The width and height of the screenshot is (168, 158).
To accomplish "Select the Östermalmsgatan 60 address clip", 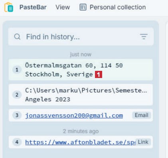I will coord(81,70).
